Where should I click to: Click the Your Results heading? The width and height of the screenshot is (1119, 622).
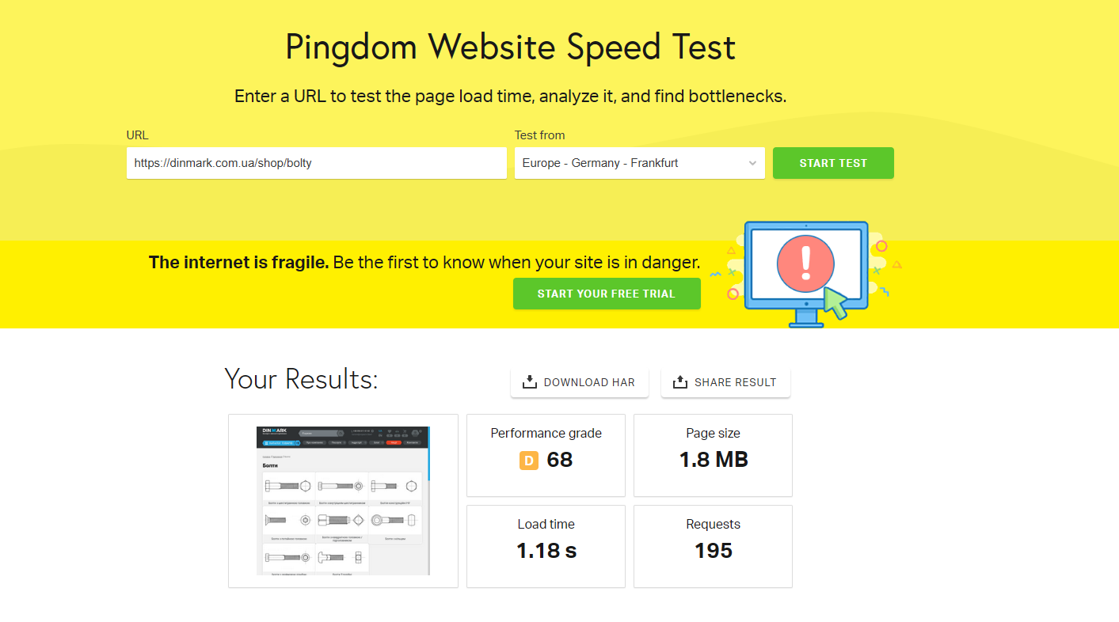point(301,379)
